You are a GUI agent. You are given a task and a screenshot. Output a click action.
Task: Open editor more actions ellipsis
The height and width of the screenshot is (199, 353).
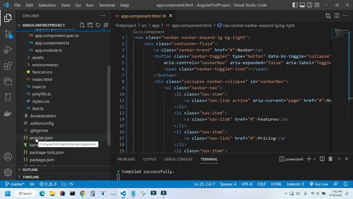point(345,15)
